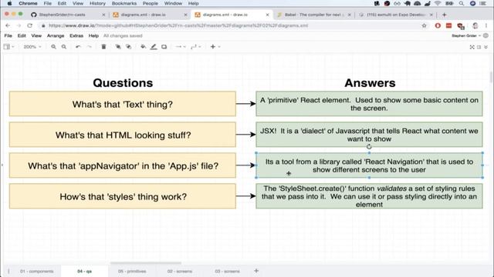Undo the last change with undo arrow
Screen dimensions: 494x277
click(x=78, y=47)
